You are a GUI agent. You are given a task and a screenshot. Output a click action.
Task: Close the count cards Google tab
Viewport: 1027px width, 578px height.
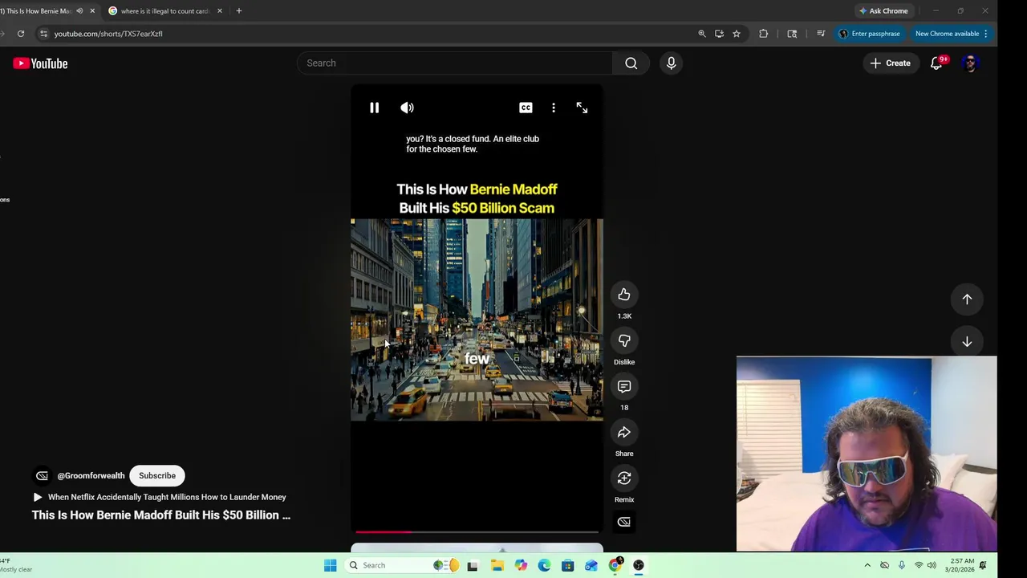[220, 11]
